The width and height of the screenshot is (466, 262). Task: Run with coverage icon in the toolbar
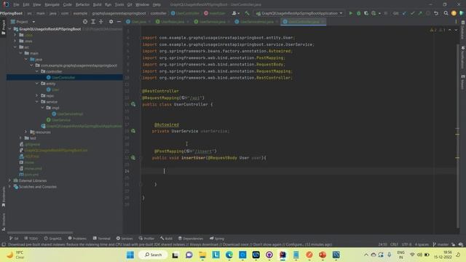[366, 13]
